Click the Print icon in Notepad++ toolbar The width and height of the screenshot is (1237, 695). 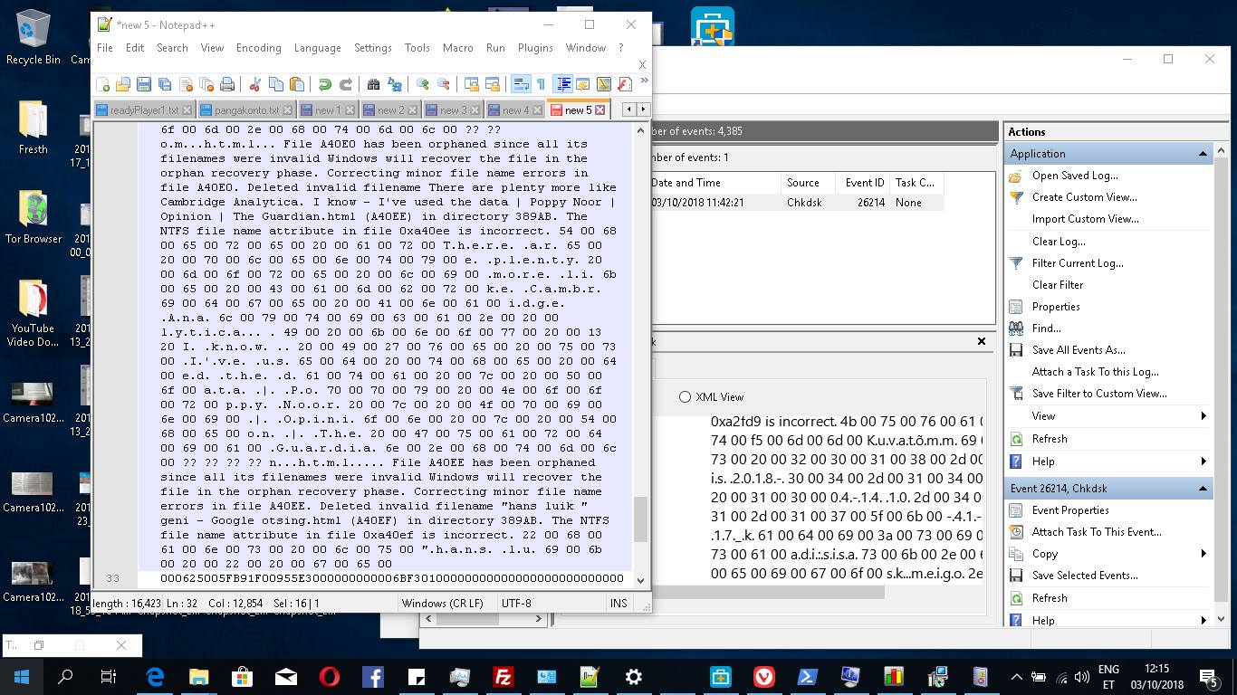click(227, 84)
